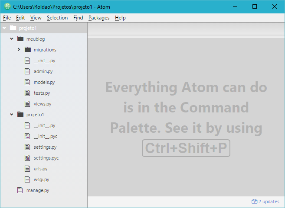Select the migrations folder name

pyautogui.click(x=45, y=50)
